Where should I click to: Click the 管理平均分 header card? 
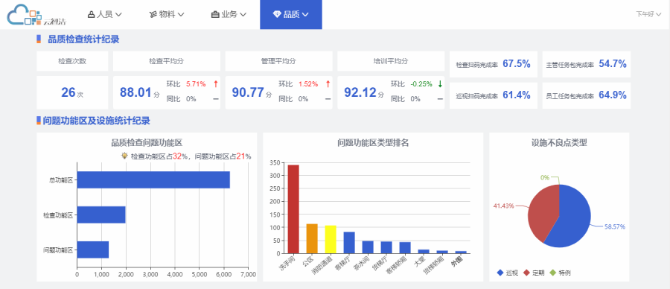click(x=278, y=61)
